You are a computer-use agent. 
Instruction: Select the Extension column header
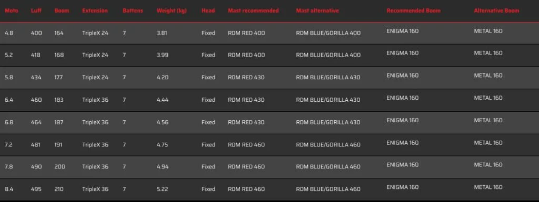point(95,10)
